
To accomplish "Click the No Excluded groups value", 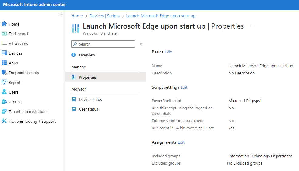I will pos(244,163).
